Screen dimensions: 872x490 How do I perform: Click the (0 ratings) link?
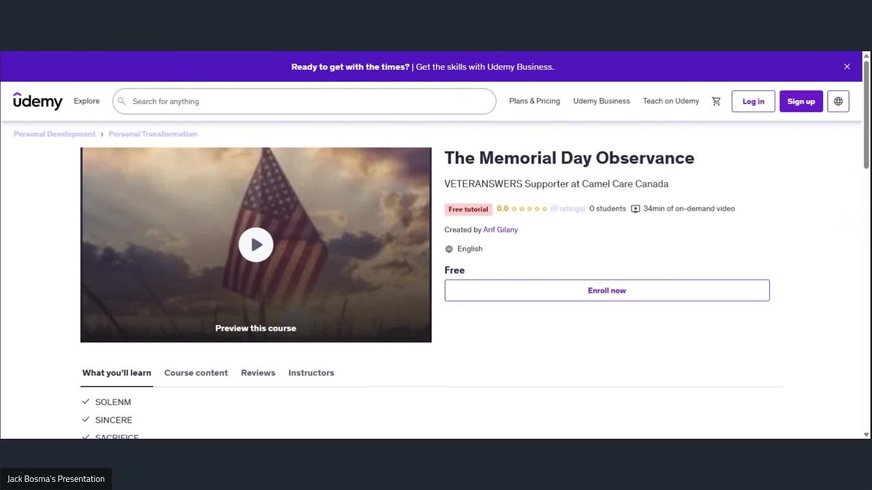point(567,209)
